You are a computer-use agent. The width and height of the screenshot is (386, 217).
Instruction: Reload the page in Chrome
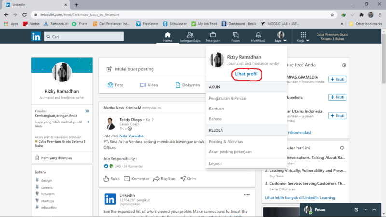[x=24, y=15]
